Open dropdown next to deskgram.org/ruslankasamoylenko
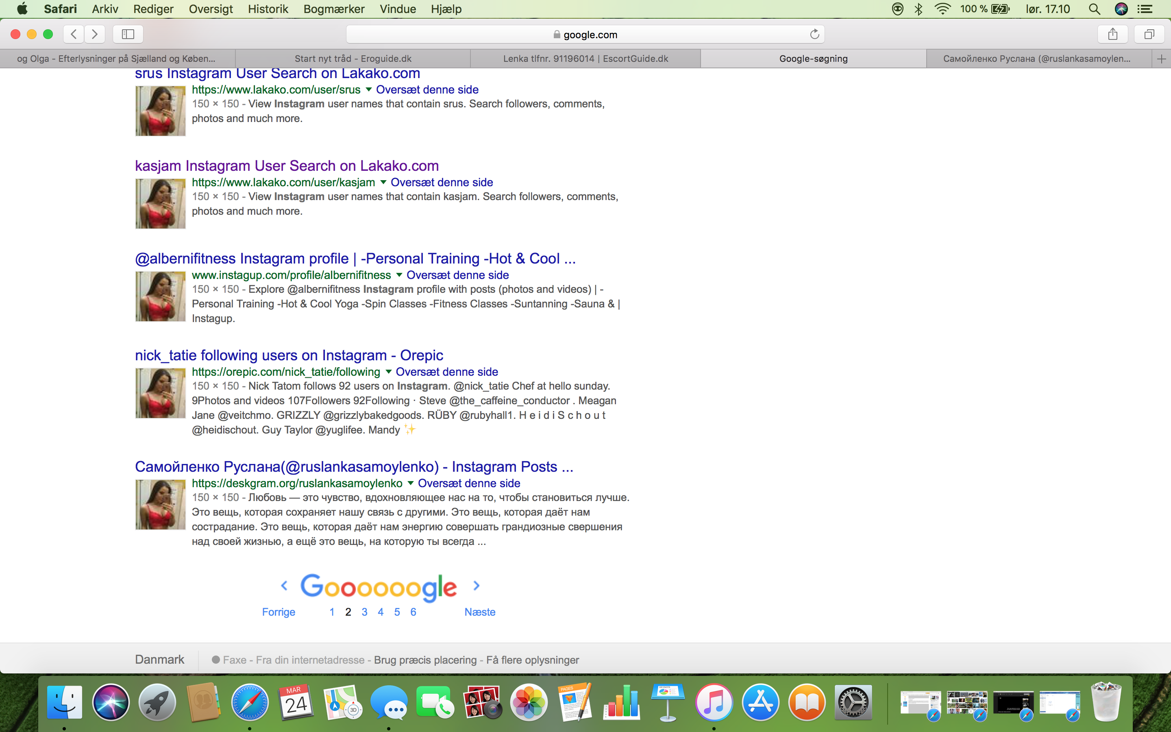The height and width of the screenshot is (732, 1171). click(x=410, y=483)
